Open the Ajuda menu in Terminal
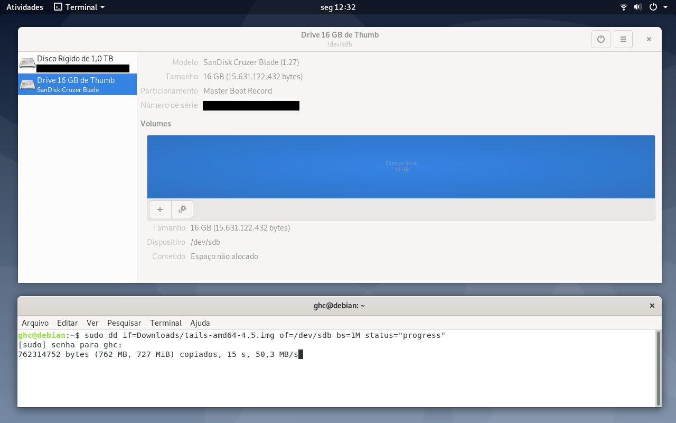The width and height of the screenshot is (676, 423). coord(200,323)
